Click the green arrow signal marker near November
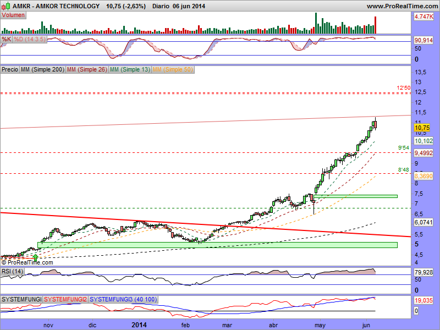Screen dimensions: 440x330 coord(35,257)
